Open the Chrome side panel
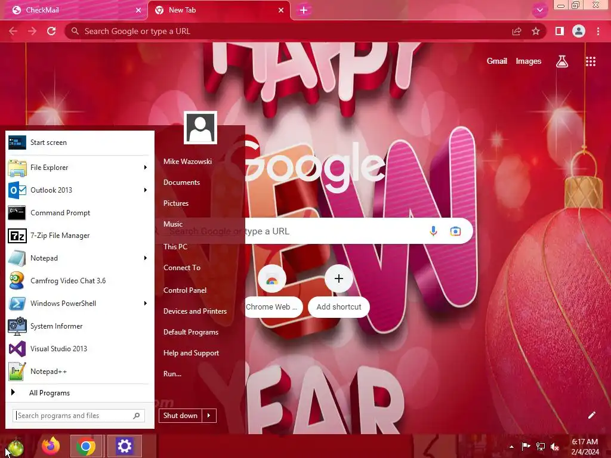The image size is (611, 458). coord(560,31)
